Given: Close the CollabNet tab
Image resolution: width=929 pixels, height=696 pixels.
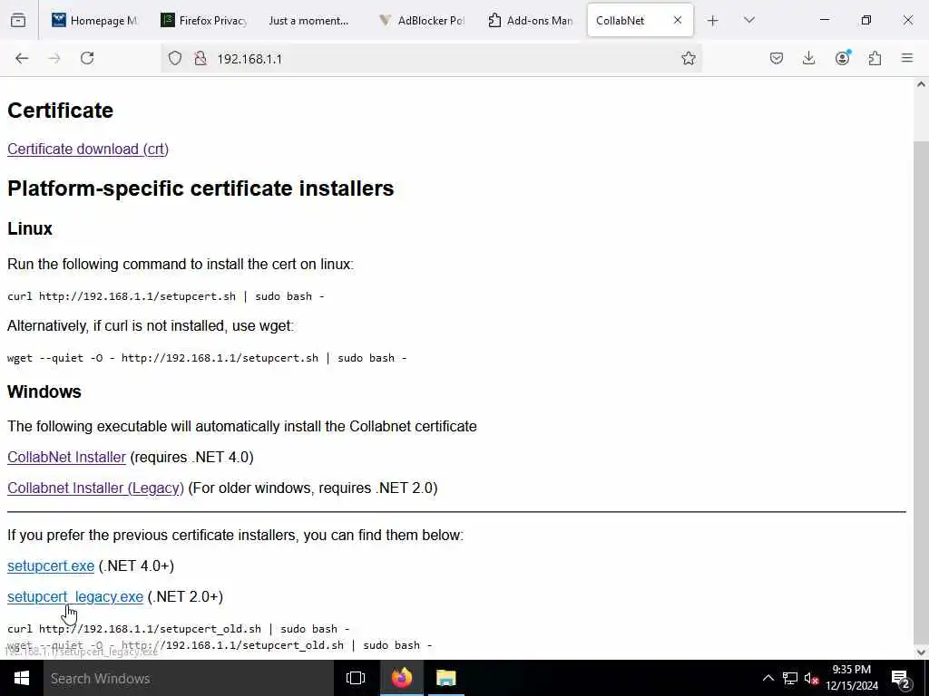Looking at the screenshot, I should 677,20.
